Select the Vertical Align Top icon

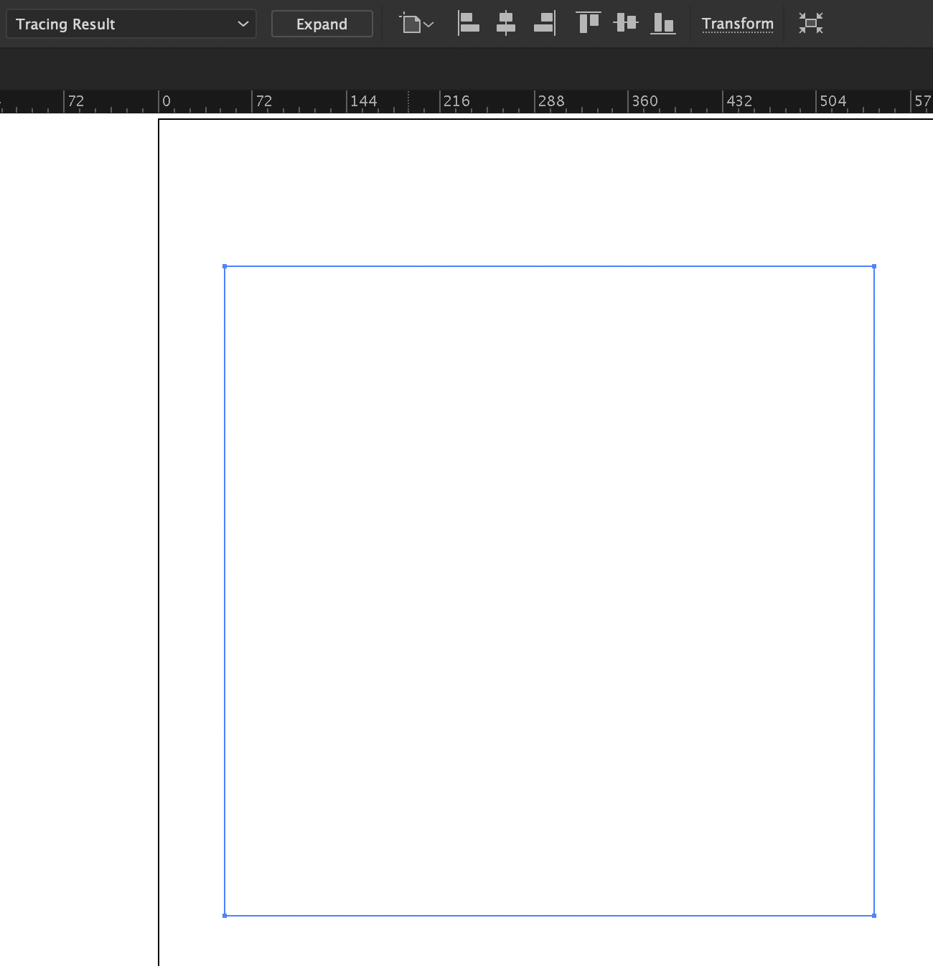(x=587, y=23)
